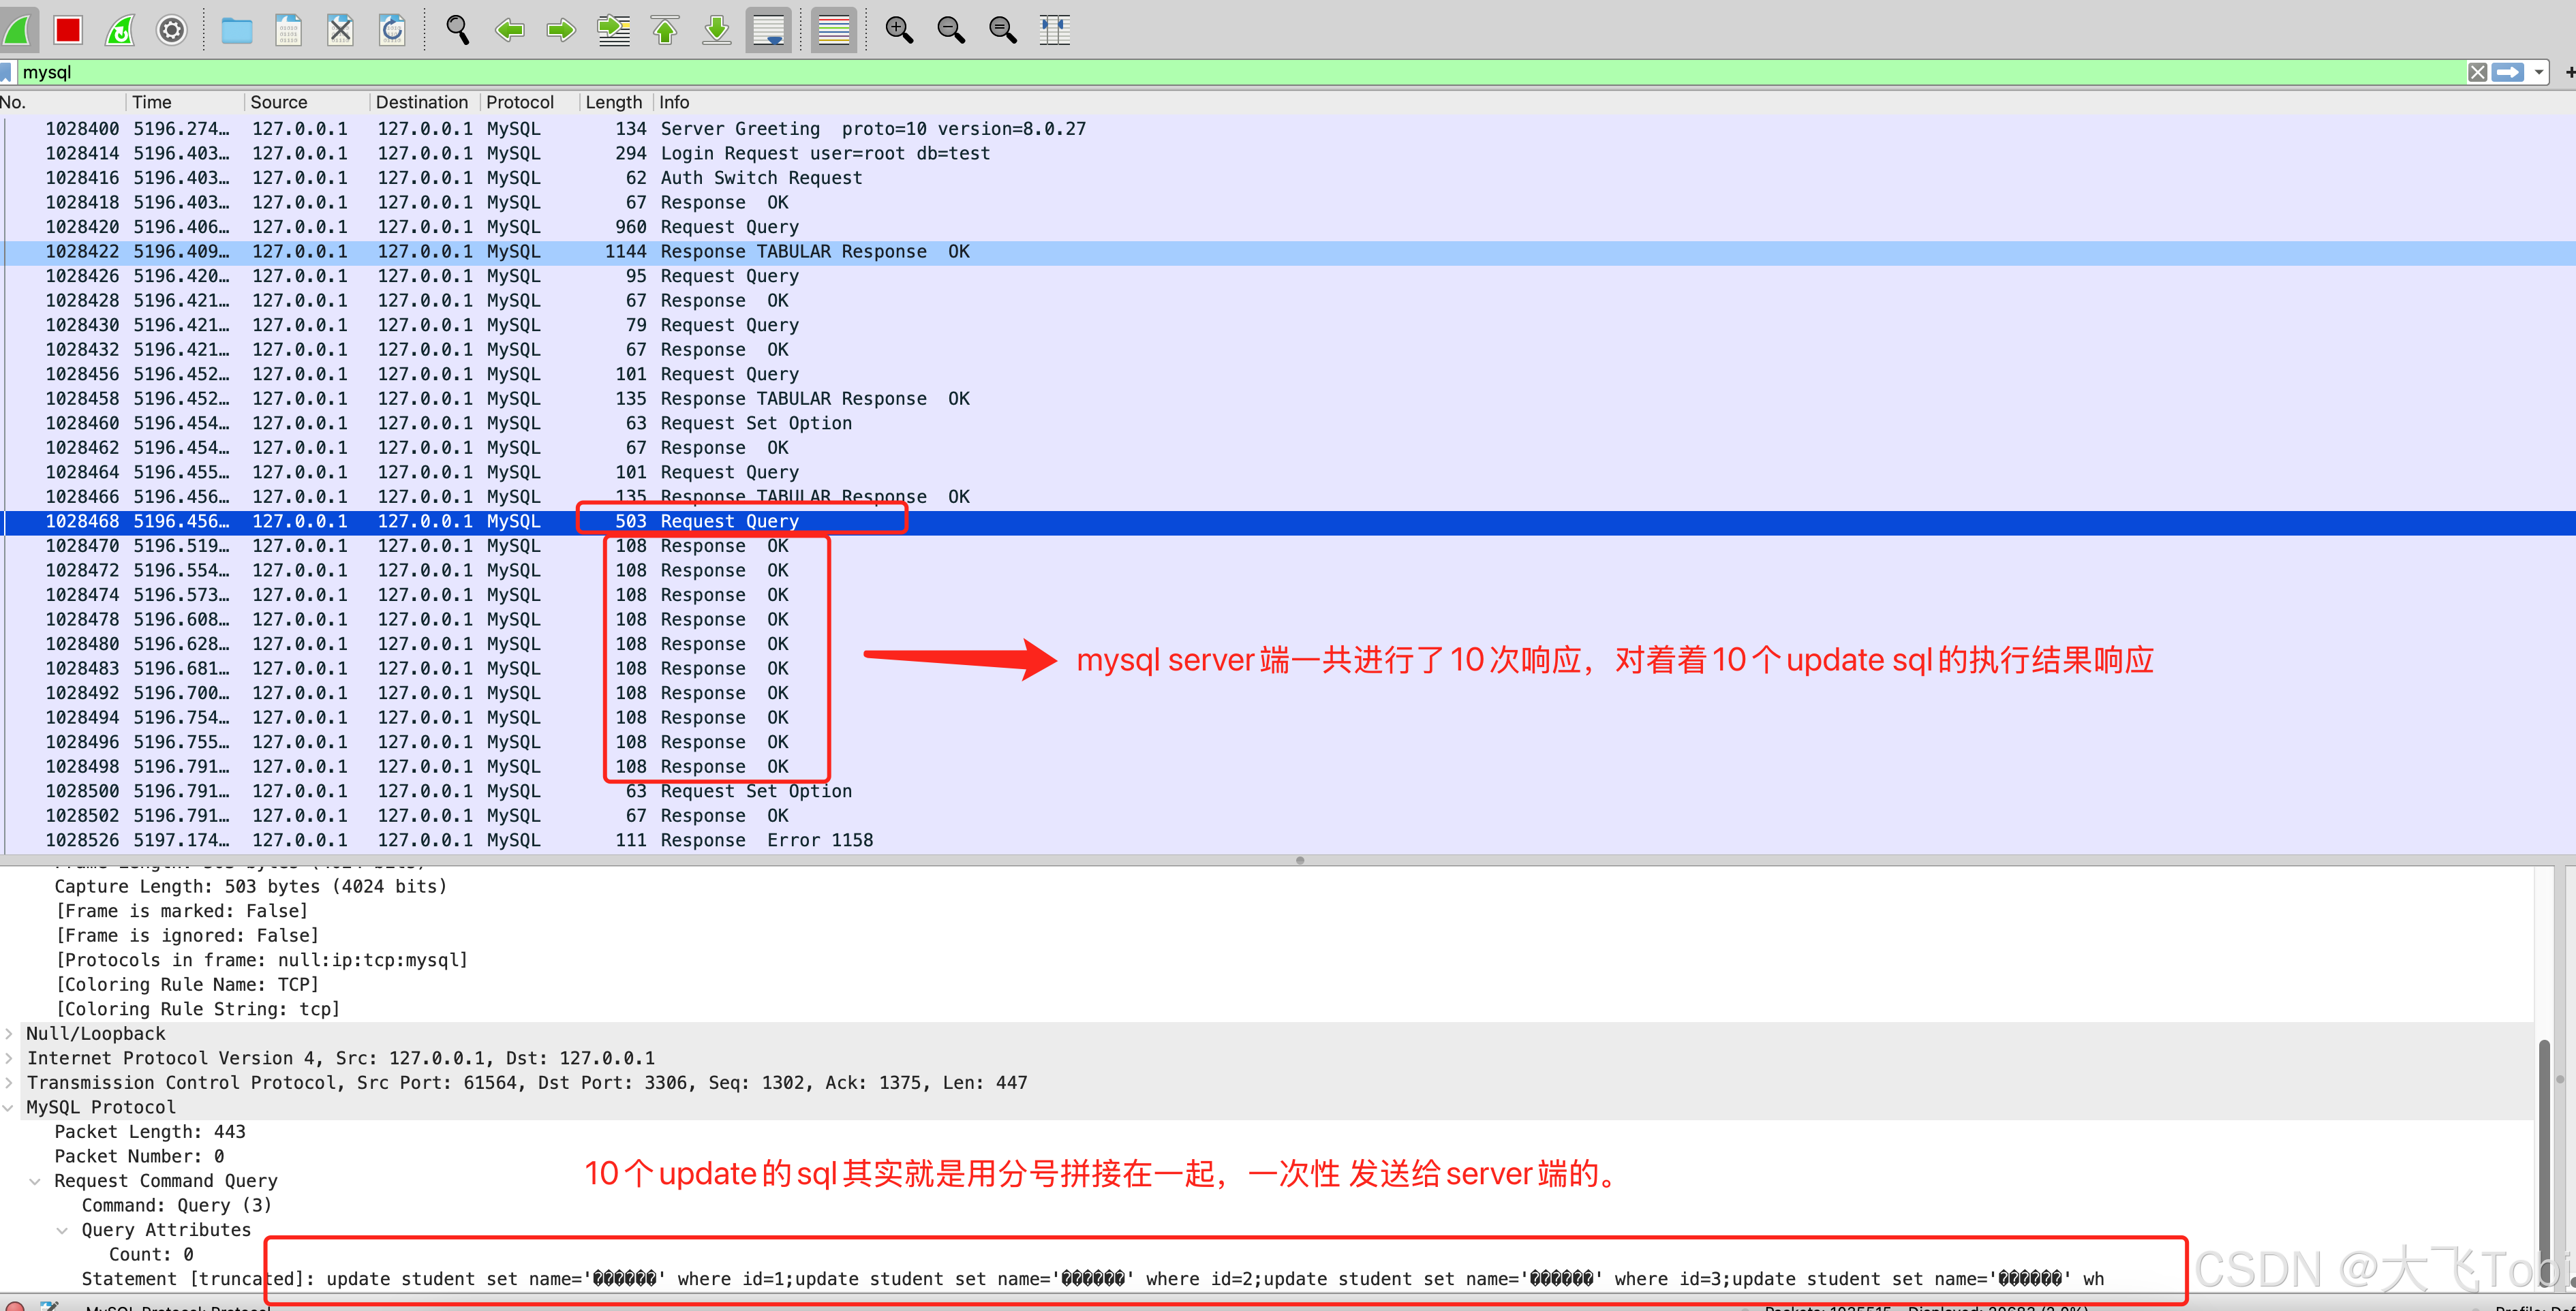Open a capture file folder icon
Screen dimensions: 2576x1311
coord(237,30)
